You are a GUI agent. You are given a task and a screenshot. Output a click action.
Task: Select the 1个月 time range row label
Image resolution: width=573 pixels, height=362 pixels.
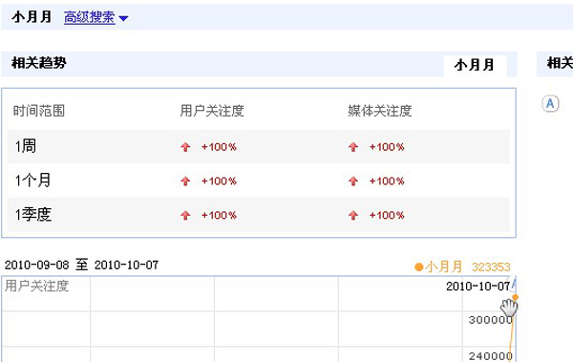32,181
